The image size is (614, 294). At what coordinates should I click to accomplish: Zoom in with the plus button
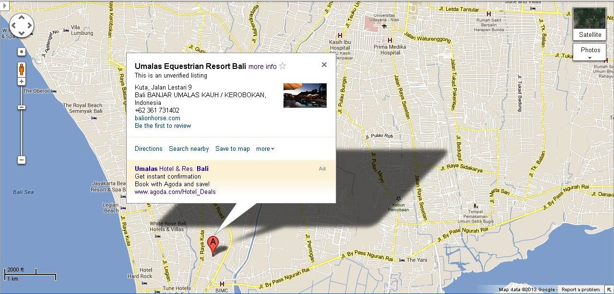point(22,81)
